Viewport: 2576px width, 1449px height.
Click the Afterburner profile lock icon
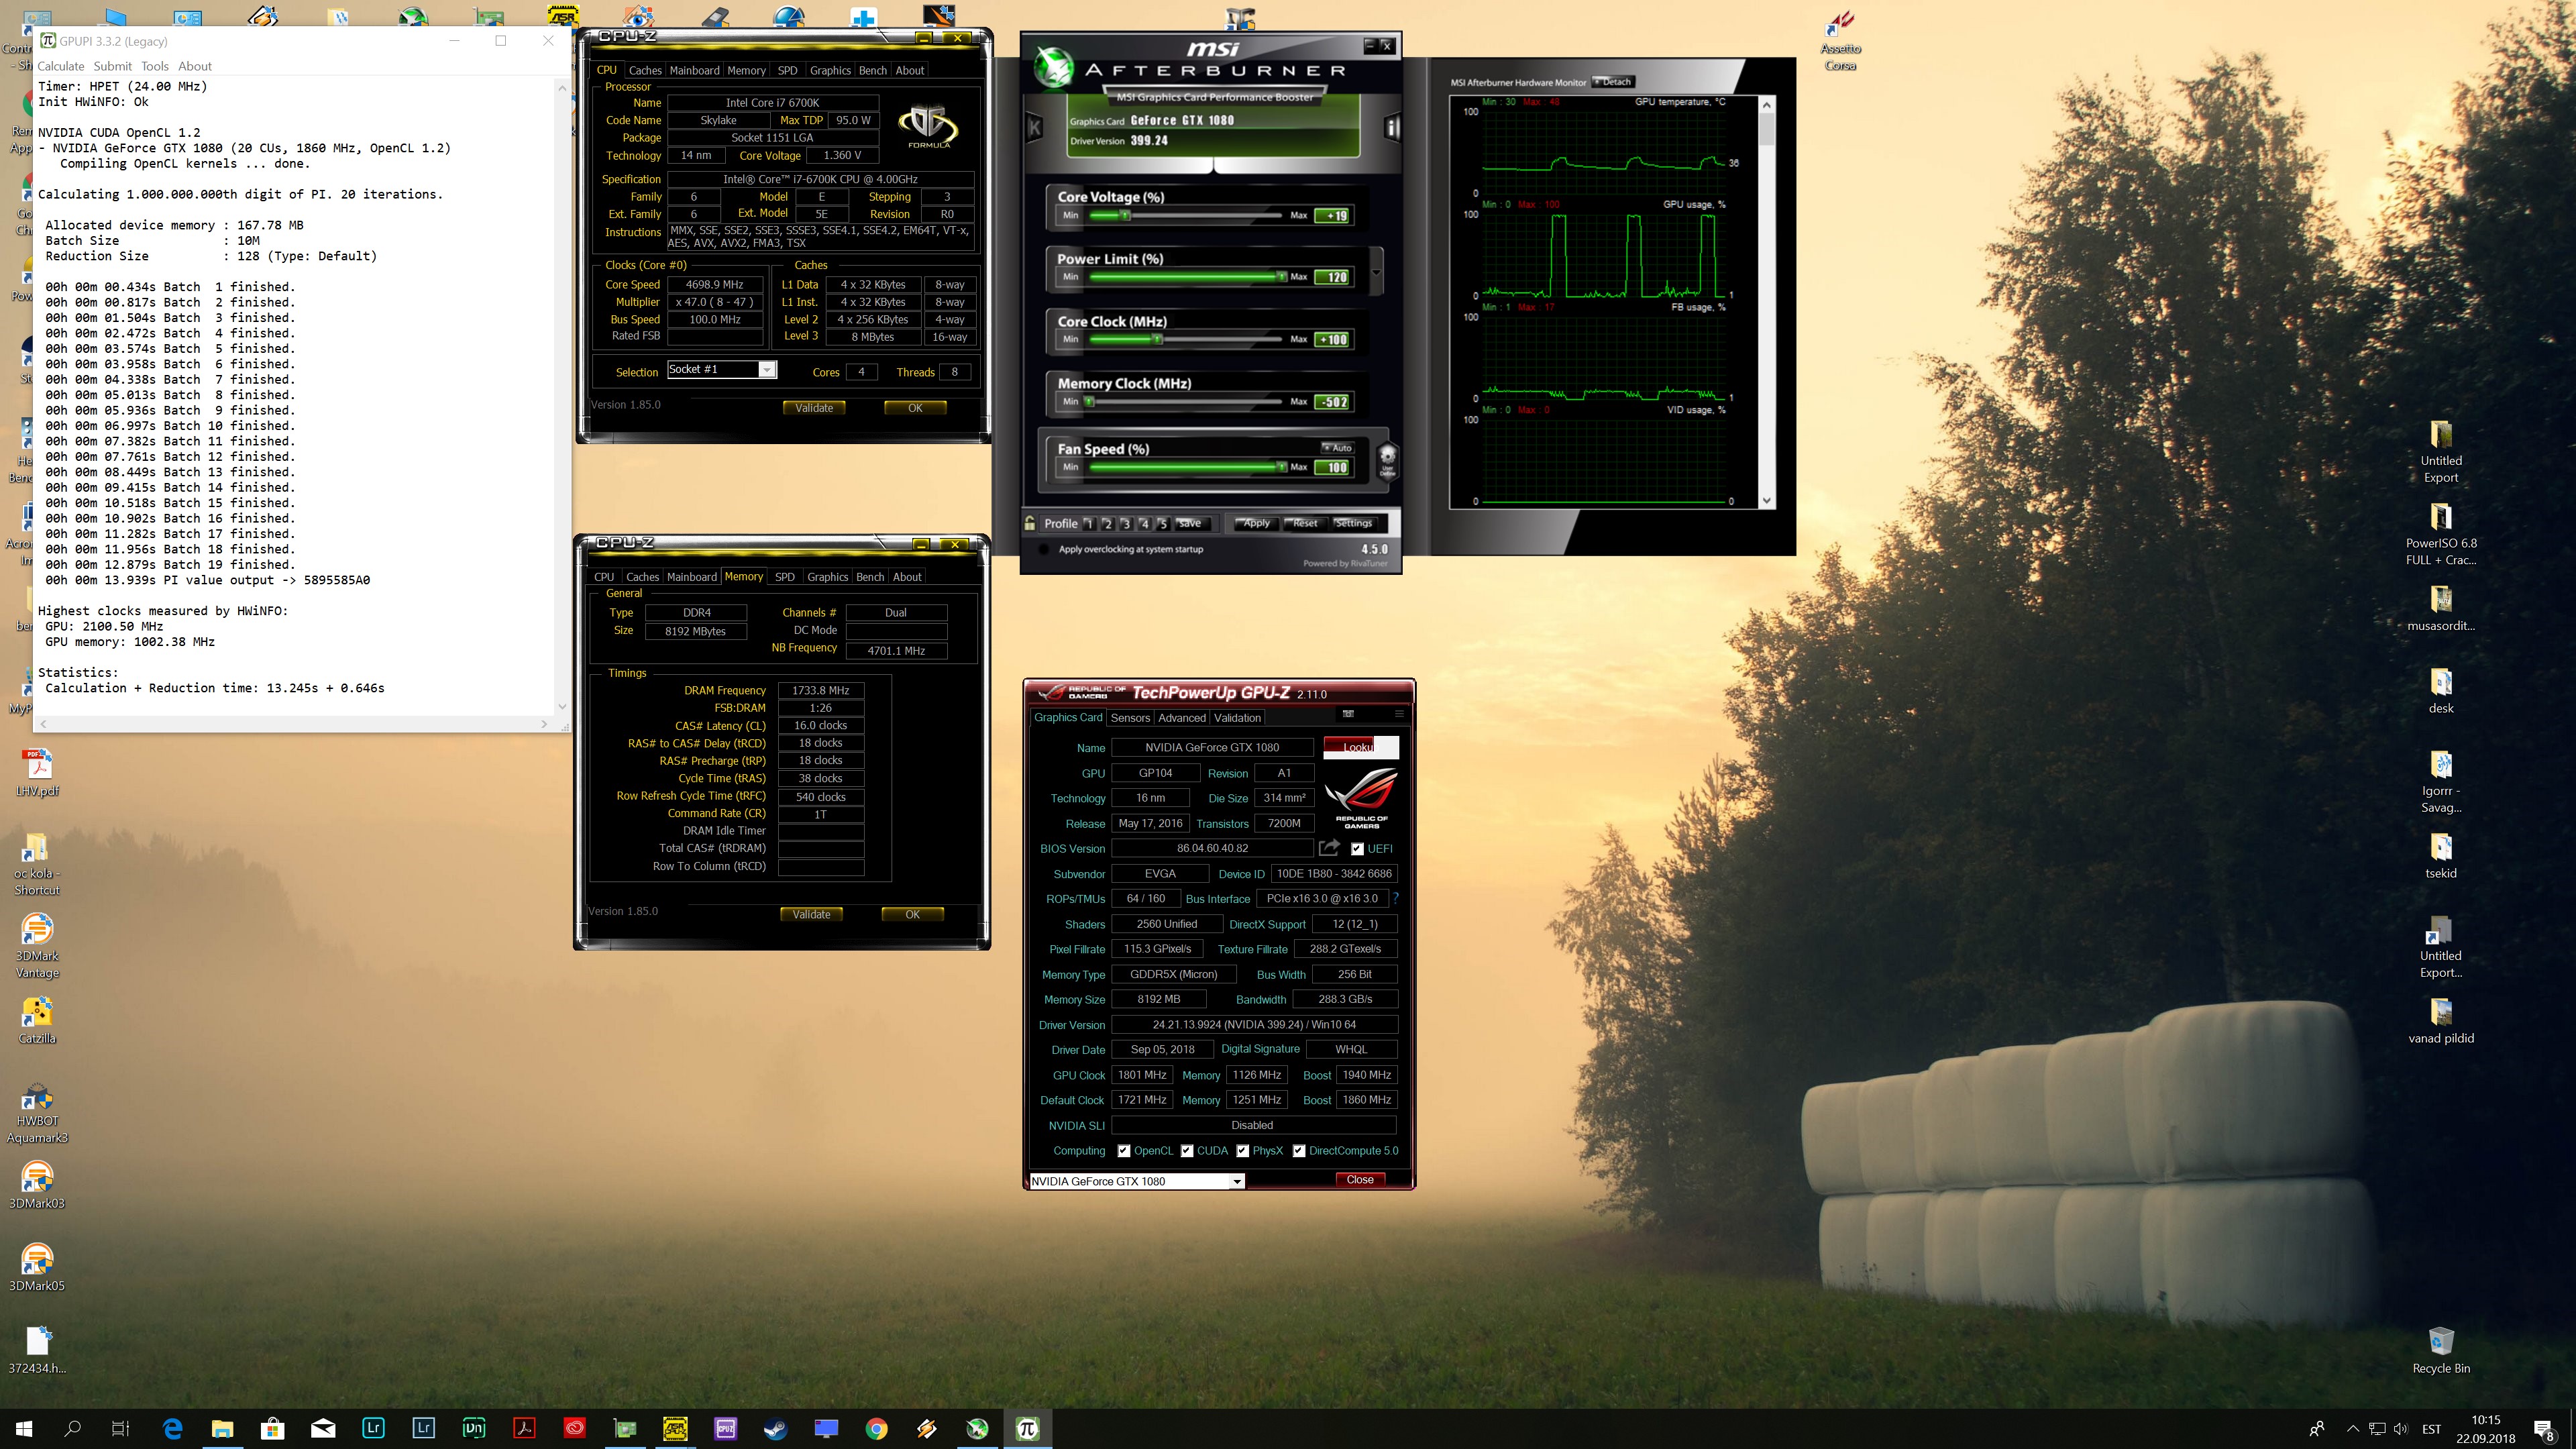[1029, 522]
